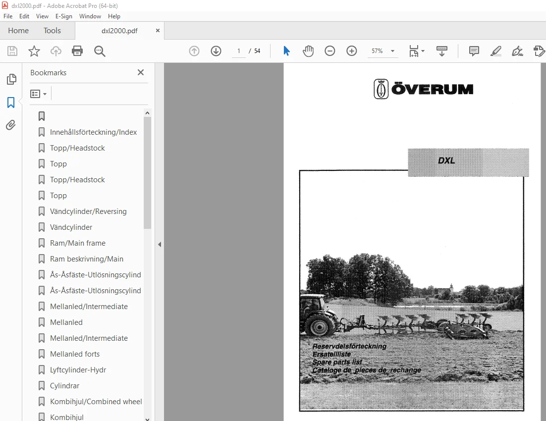Screen dimensions: 546x421
Task: Click the unnamed top bookmark icon
Action: tap(42, 116)
